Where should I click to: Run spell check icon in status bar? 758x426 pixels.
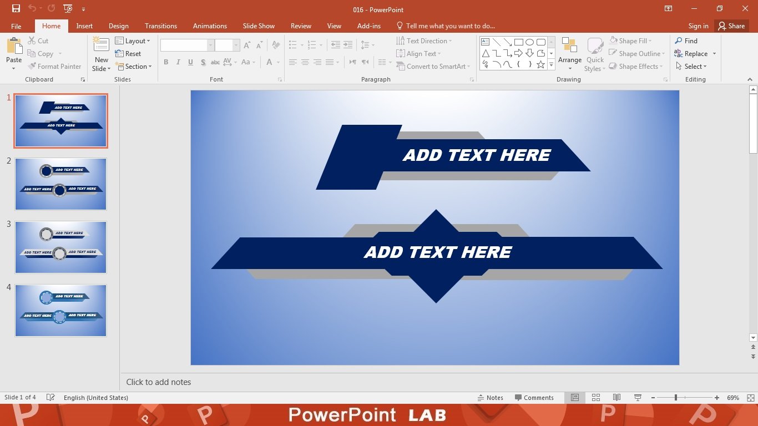[50, 398]
